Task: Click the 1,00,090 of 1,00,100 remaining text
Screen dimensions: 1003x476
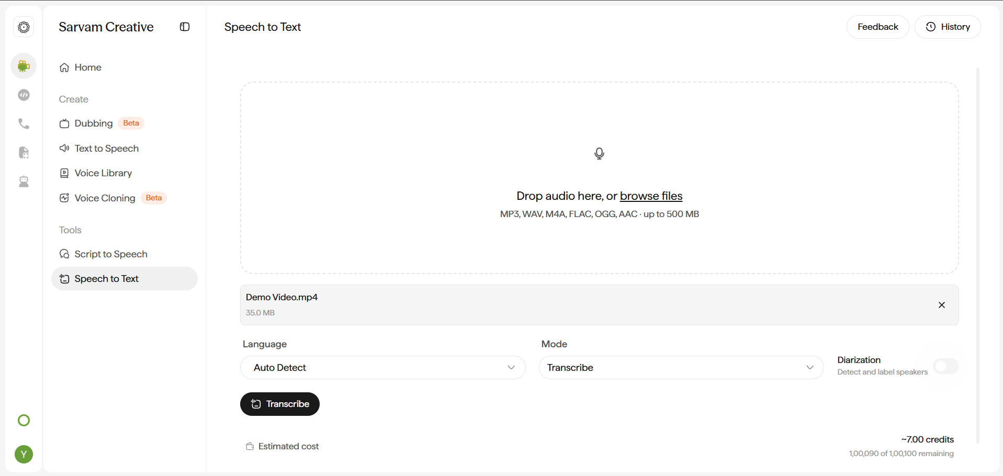Action: click(x=901, y=454)
